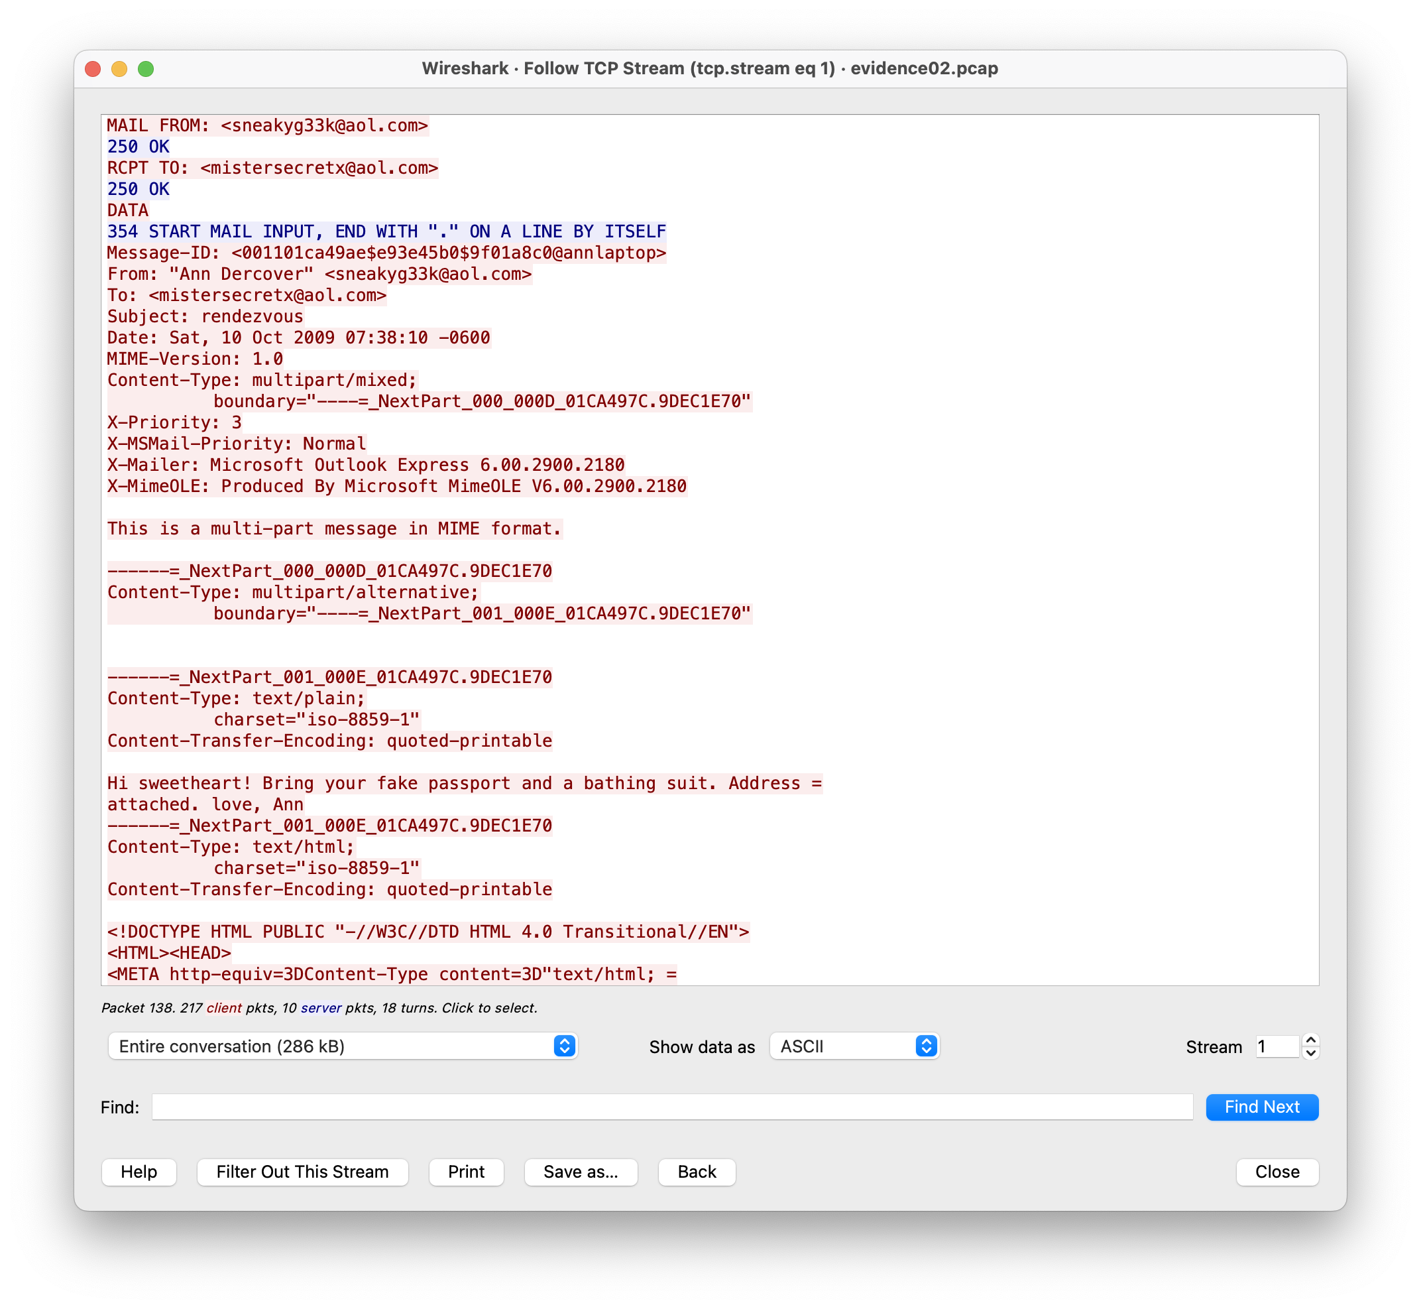Click the green zoom window button

[x=146, y=69]
